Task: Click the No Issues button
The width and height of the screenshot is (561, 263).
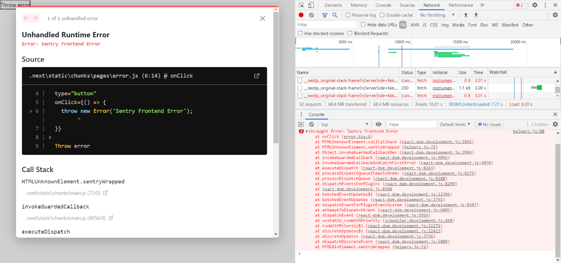Action: pyautogui.click(x=489, y=124)
